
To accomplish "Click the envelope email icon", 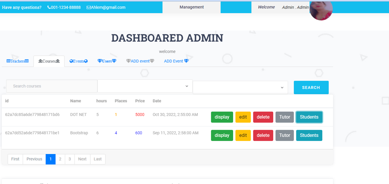I will [x=89, y=7].
